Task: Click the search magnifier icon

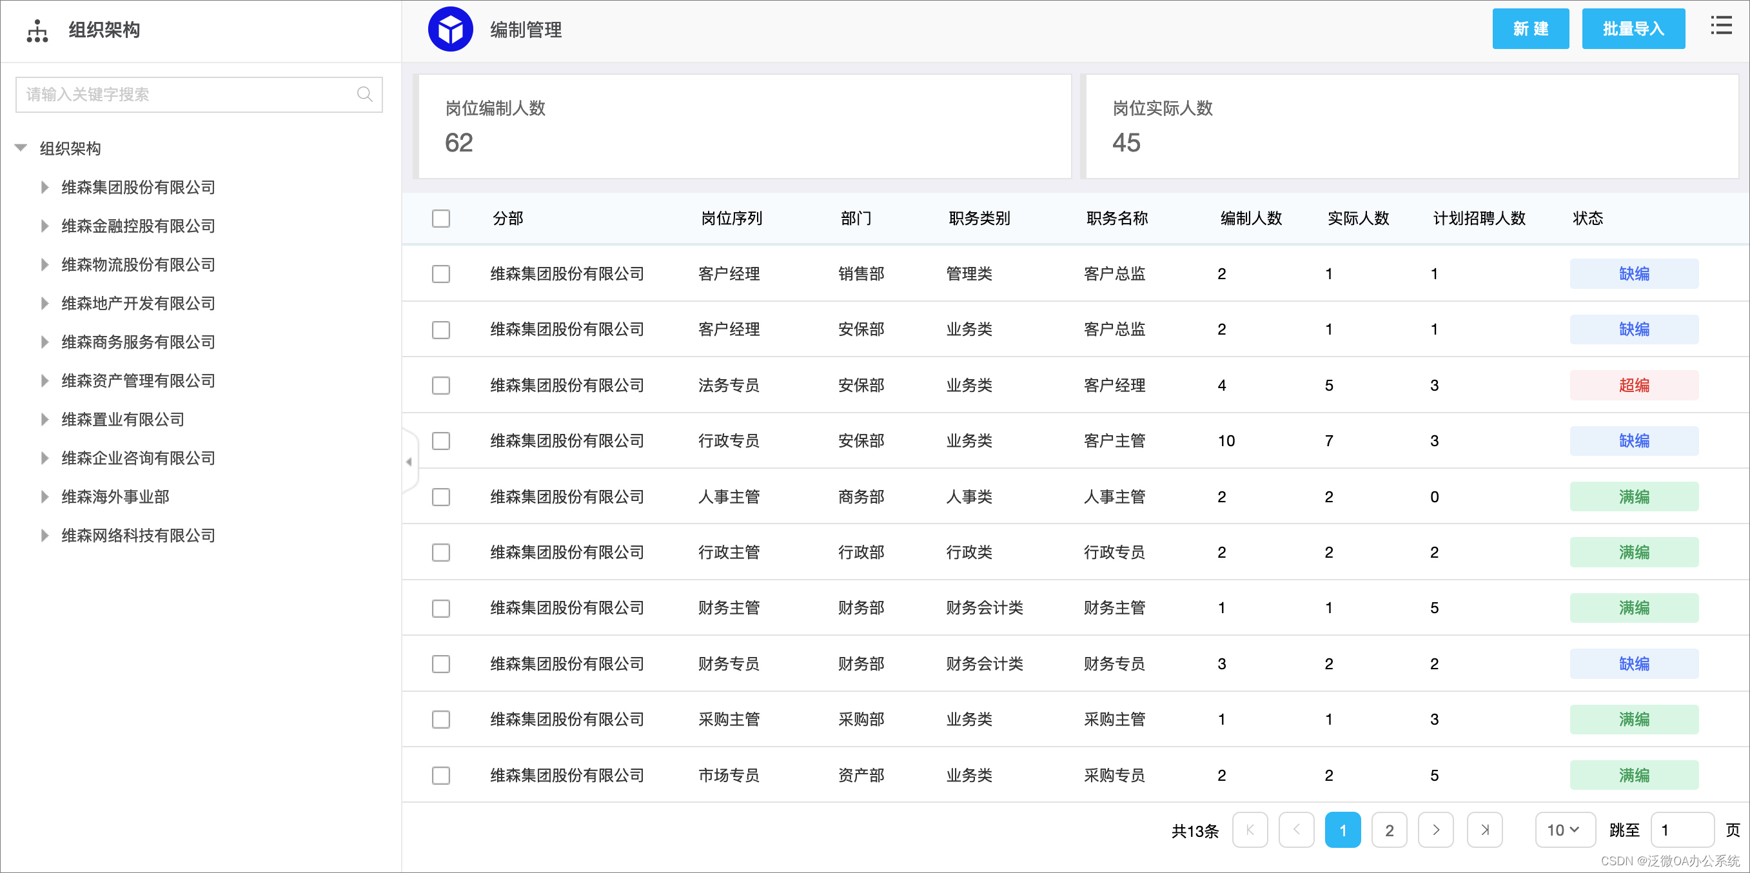Action: click(x=364, y=94)
